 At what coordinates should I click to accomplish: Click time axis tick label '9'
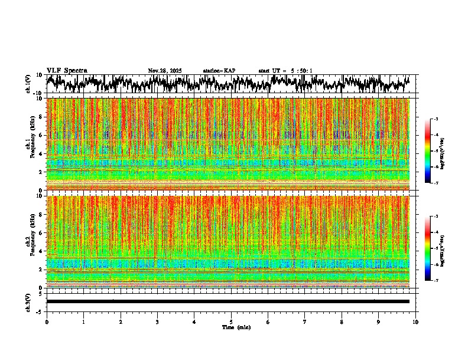(x=378, y=322)
